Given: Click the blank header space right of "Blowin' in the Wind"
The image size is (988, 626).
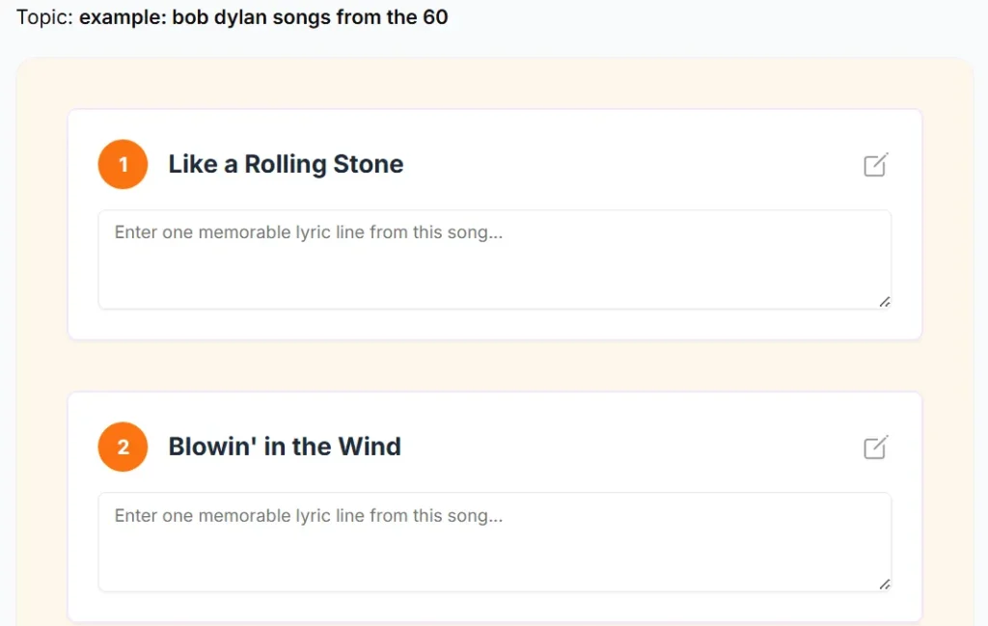Looking at the screenshot, I should 627,448.
